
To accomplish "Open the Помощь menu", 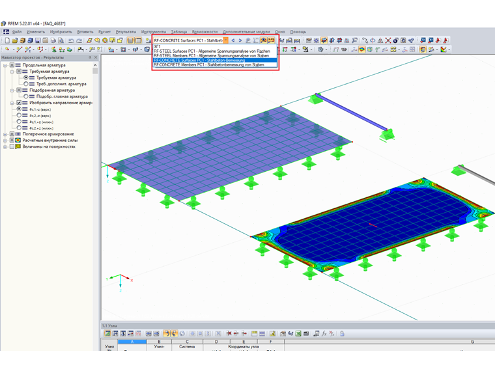I will pos(298,32).
